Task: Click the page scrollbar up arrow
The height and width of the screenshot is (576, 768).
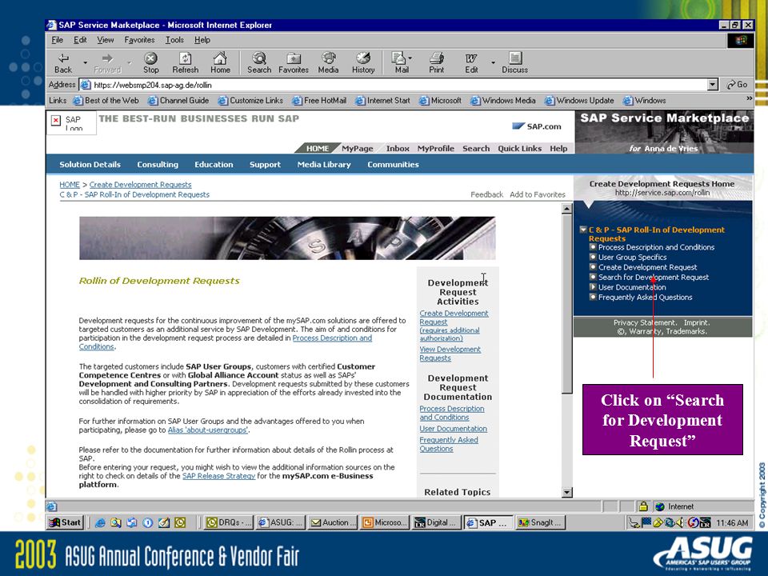Action: (566, 209)
